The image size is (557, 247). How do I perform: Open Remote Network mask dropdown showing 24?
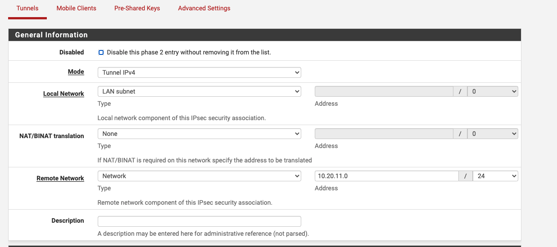click(495, 176)
